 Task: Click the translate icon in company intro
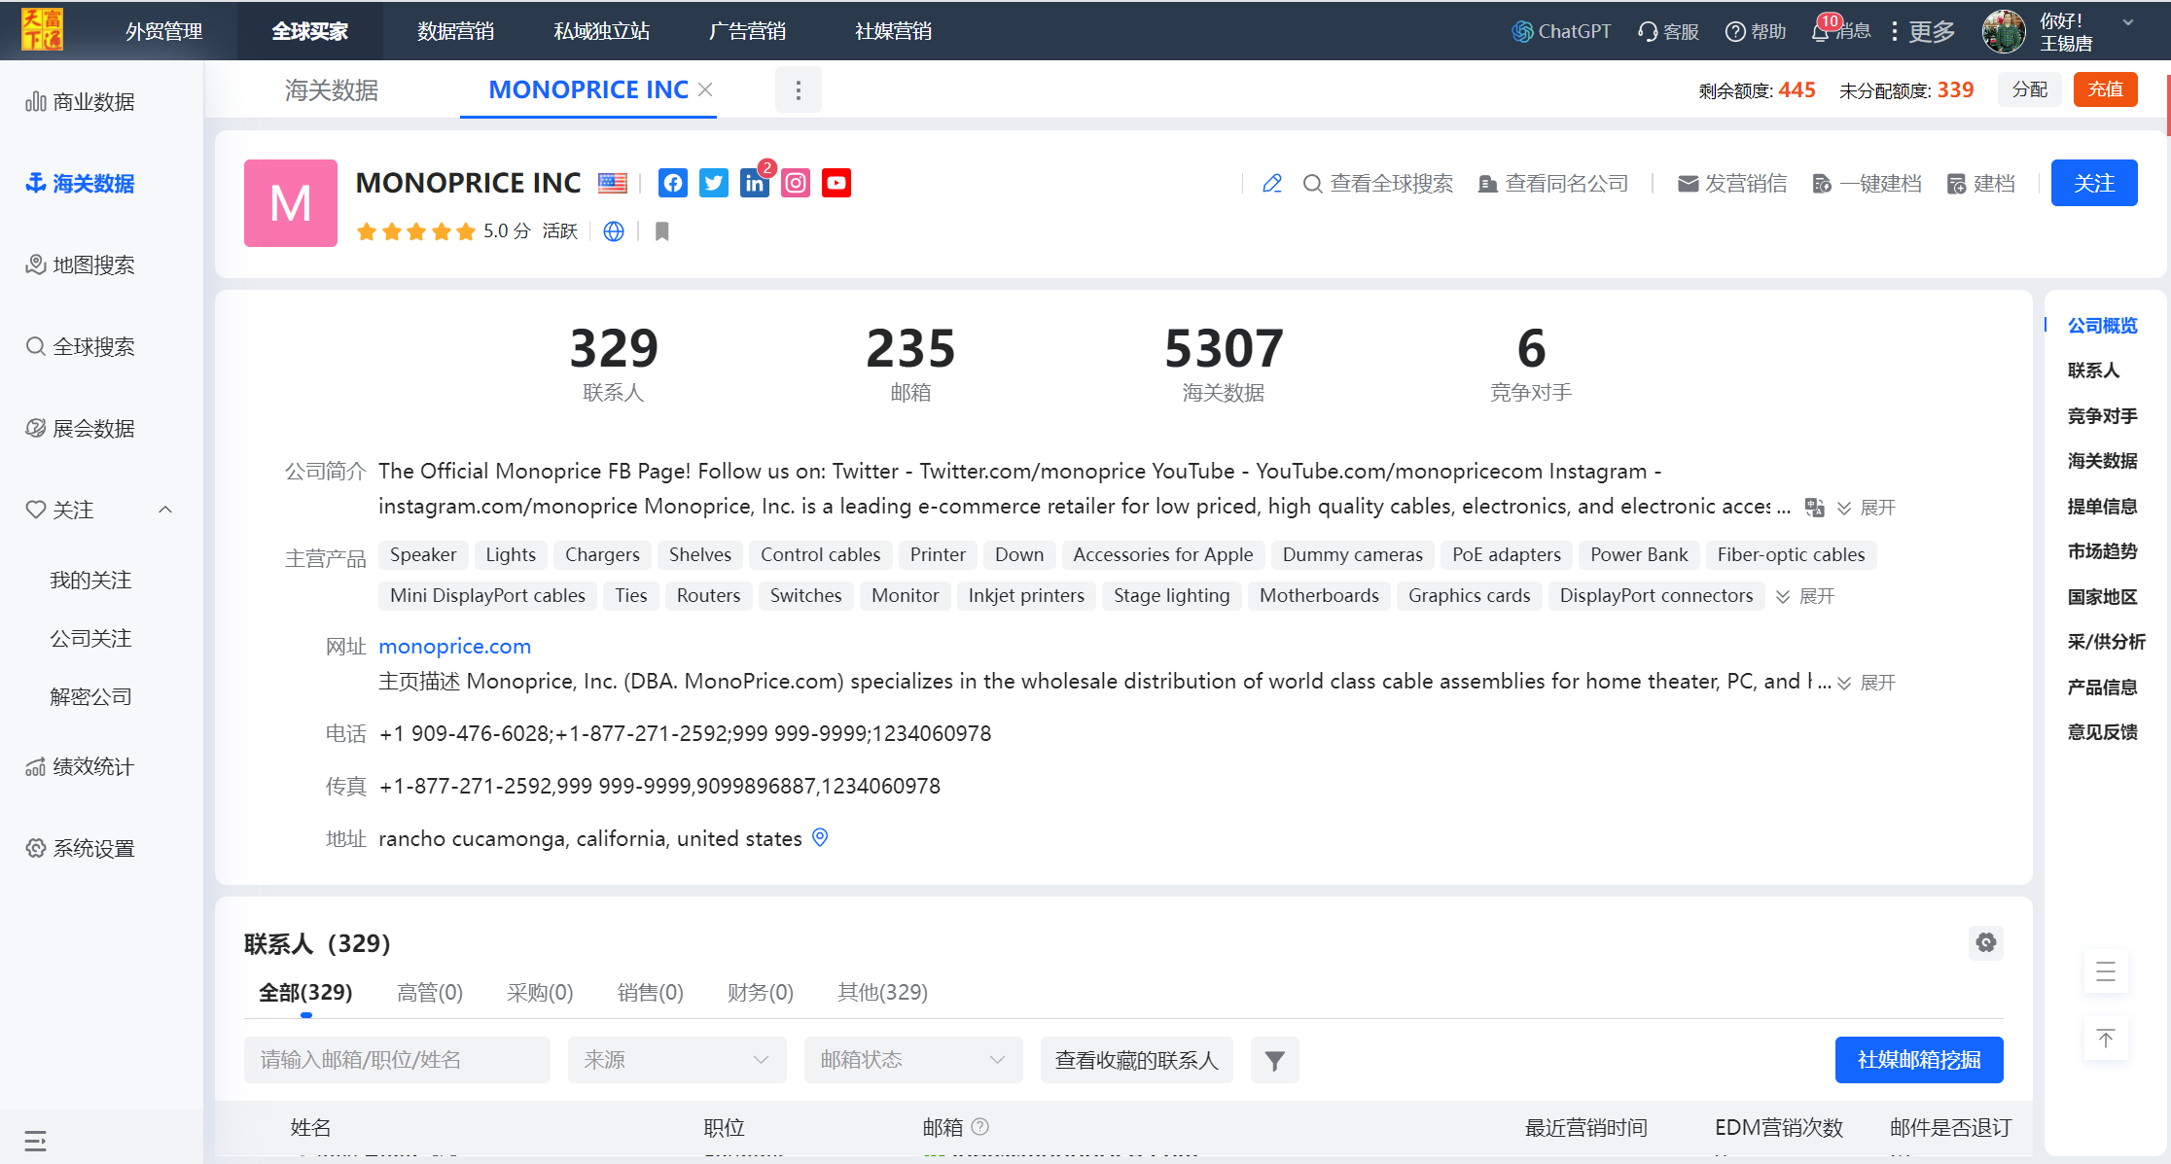point(1814,507)
